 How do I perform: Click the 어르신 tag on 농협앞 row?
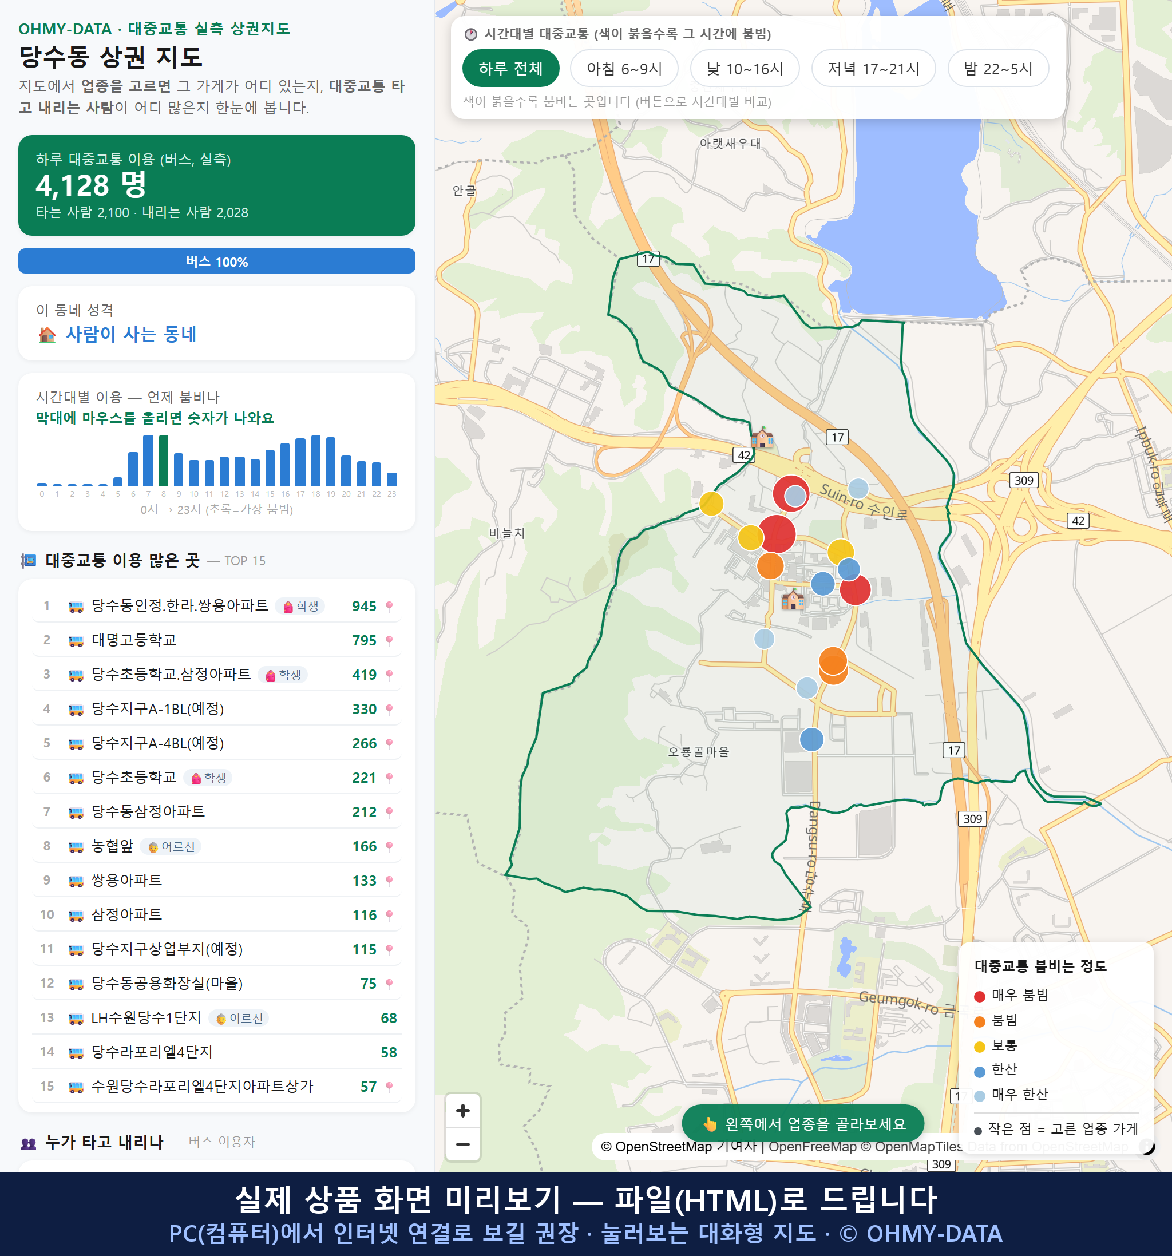171,847
